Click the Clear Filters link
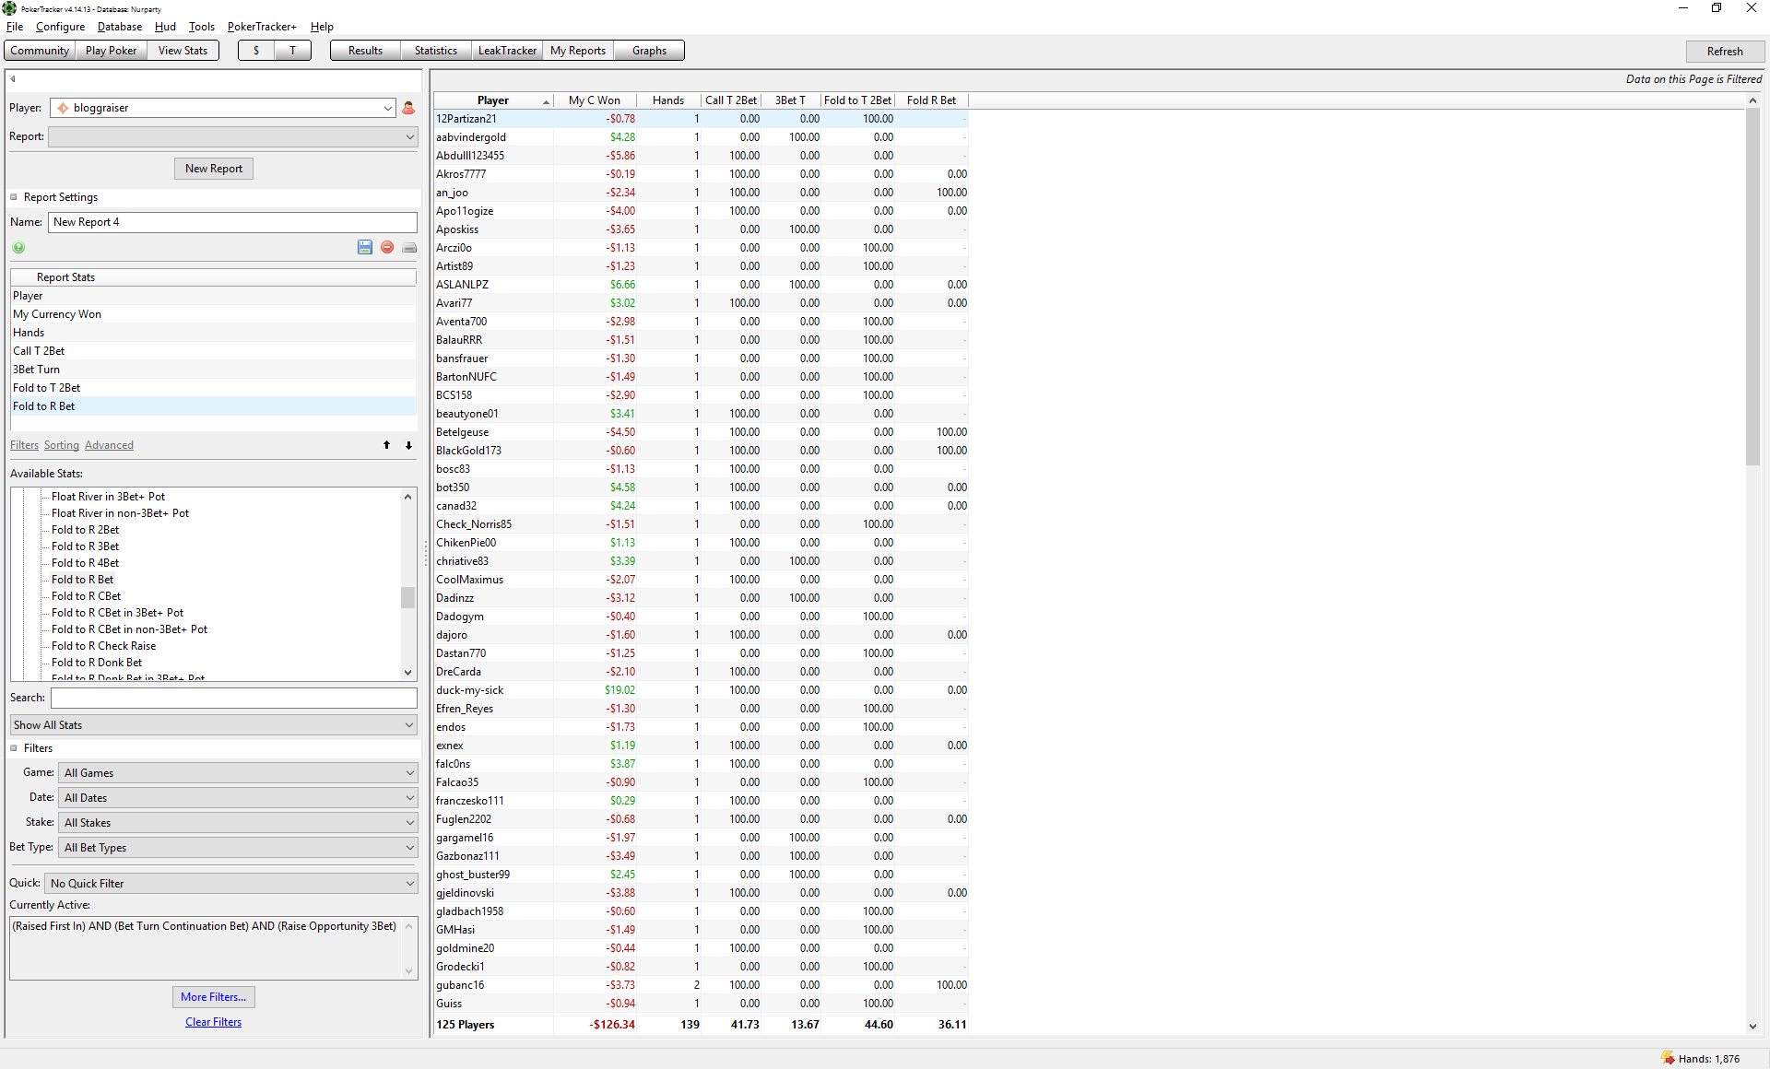The width and height of the screenshot is (1770, 1069). click(x=214, y=1022)
